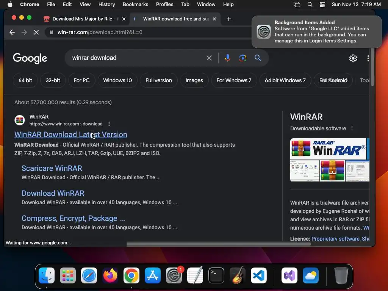This screenshot has height=291, width=388.
Task: Open the cloud weather app in the Dock
Action: (x=311, y=275)
